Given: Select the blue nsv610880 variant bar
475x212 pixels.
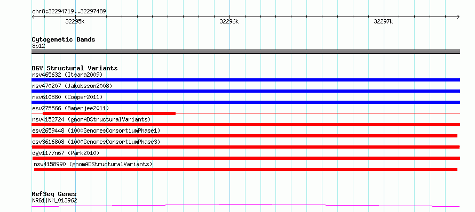Looking at the screenshot, I should (246, 102).
